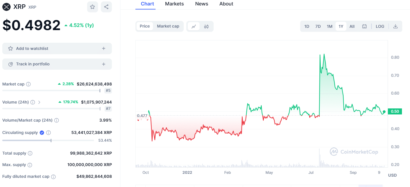Click Fully diluted market cap info icon
This screenshot has width=410, height=187.
pyautogui.click(x=53, y=177)
